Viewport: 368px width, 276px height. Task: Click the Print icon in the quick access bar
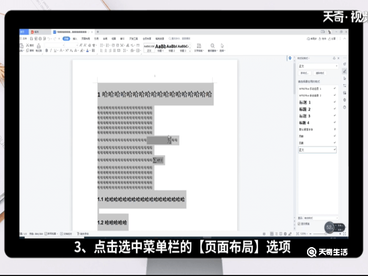point(40,38)
